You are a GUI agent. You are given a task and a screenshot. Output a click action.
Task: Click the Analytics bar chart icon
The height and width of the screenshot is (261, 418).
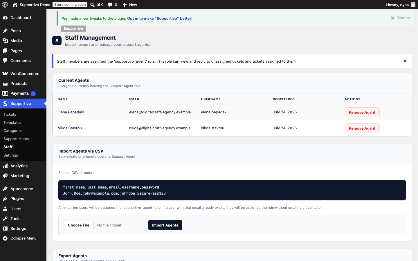point(5,166)
